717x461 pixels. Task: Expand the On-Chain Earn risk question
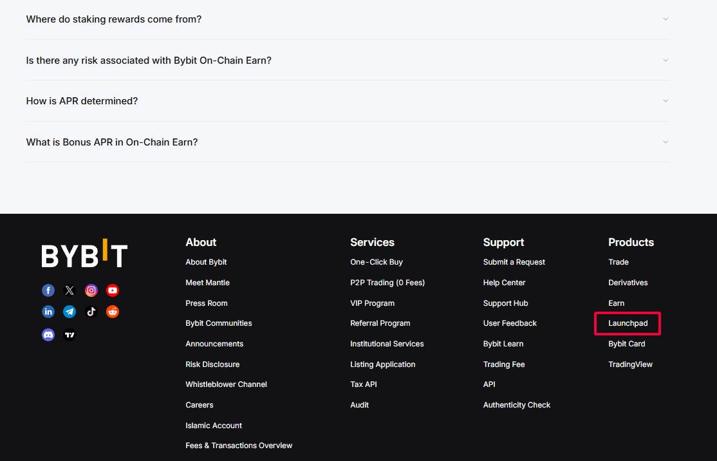tap(348, 61)
